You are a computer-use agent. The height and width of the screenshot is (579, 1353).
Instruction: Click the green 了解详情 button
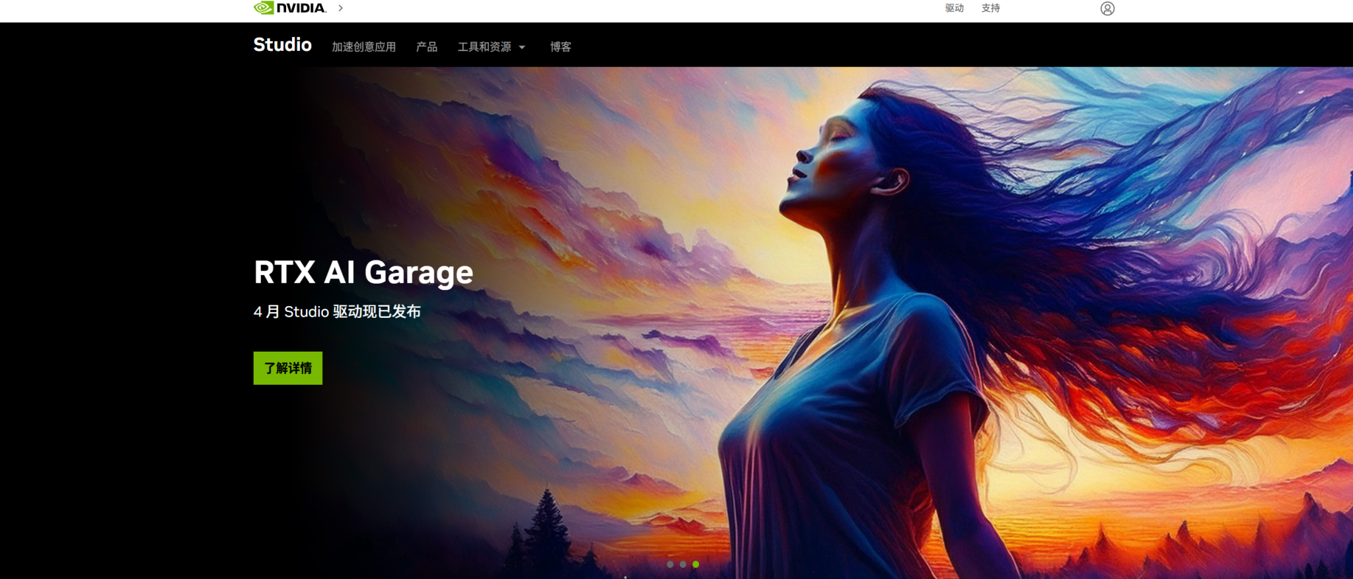(x=288, y=368)
